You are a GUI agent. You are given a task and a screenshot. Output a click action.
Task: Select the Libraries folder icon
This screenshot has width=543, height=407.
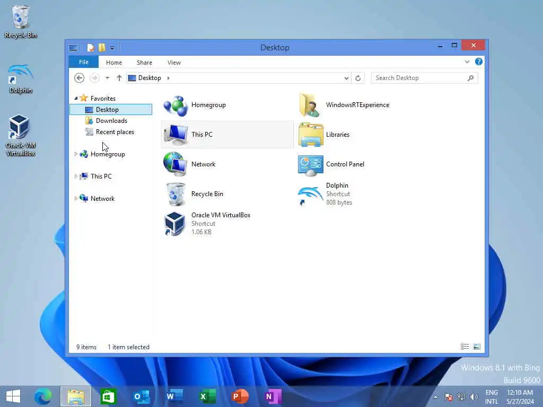pyautogui.click(x=310, y=135)
